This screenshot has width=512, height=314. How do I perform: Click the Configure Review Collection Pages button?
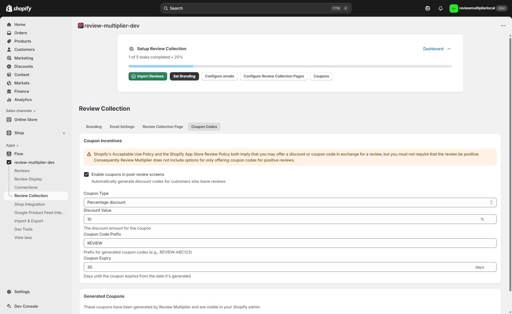pyautogui.click(x=273, y=76)
